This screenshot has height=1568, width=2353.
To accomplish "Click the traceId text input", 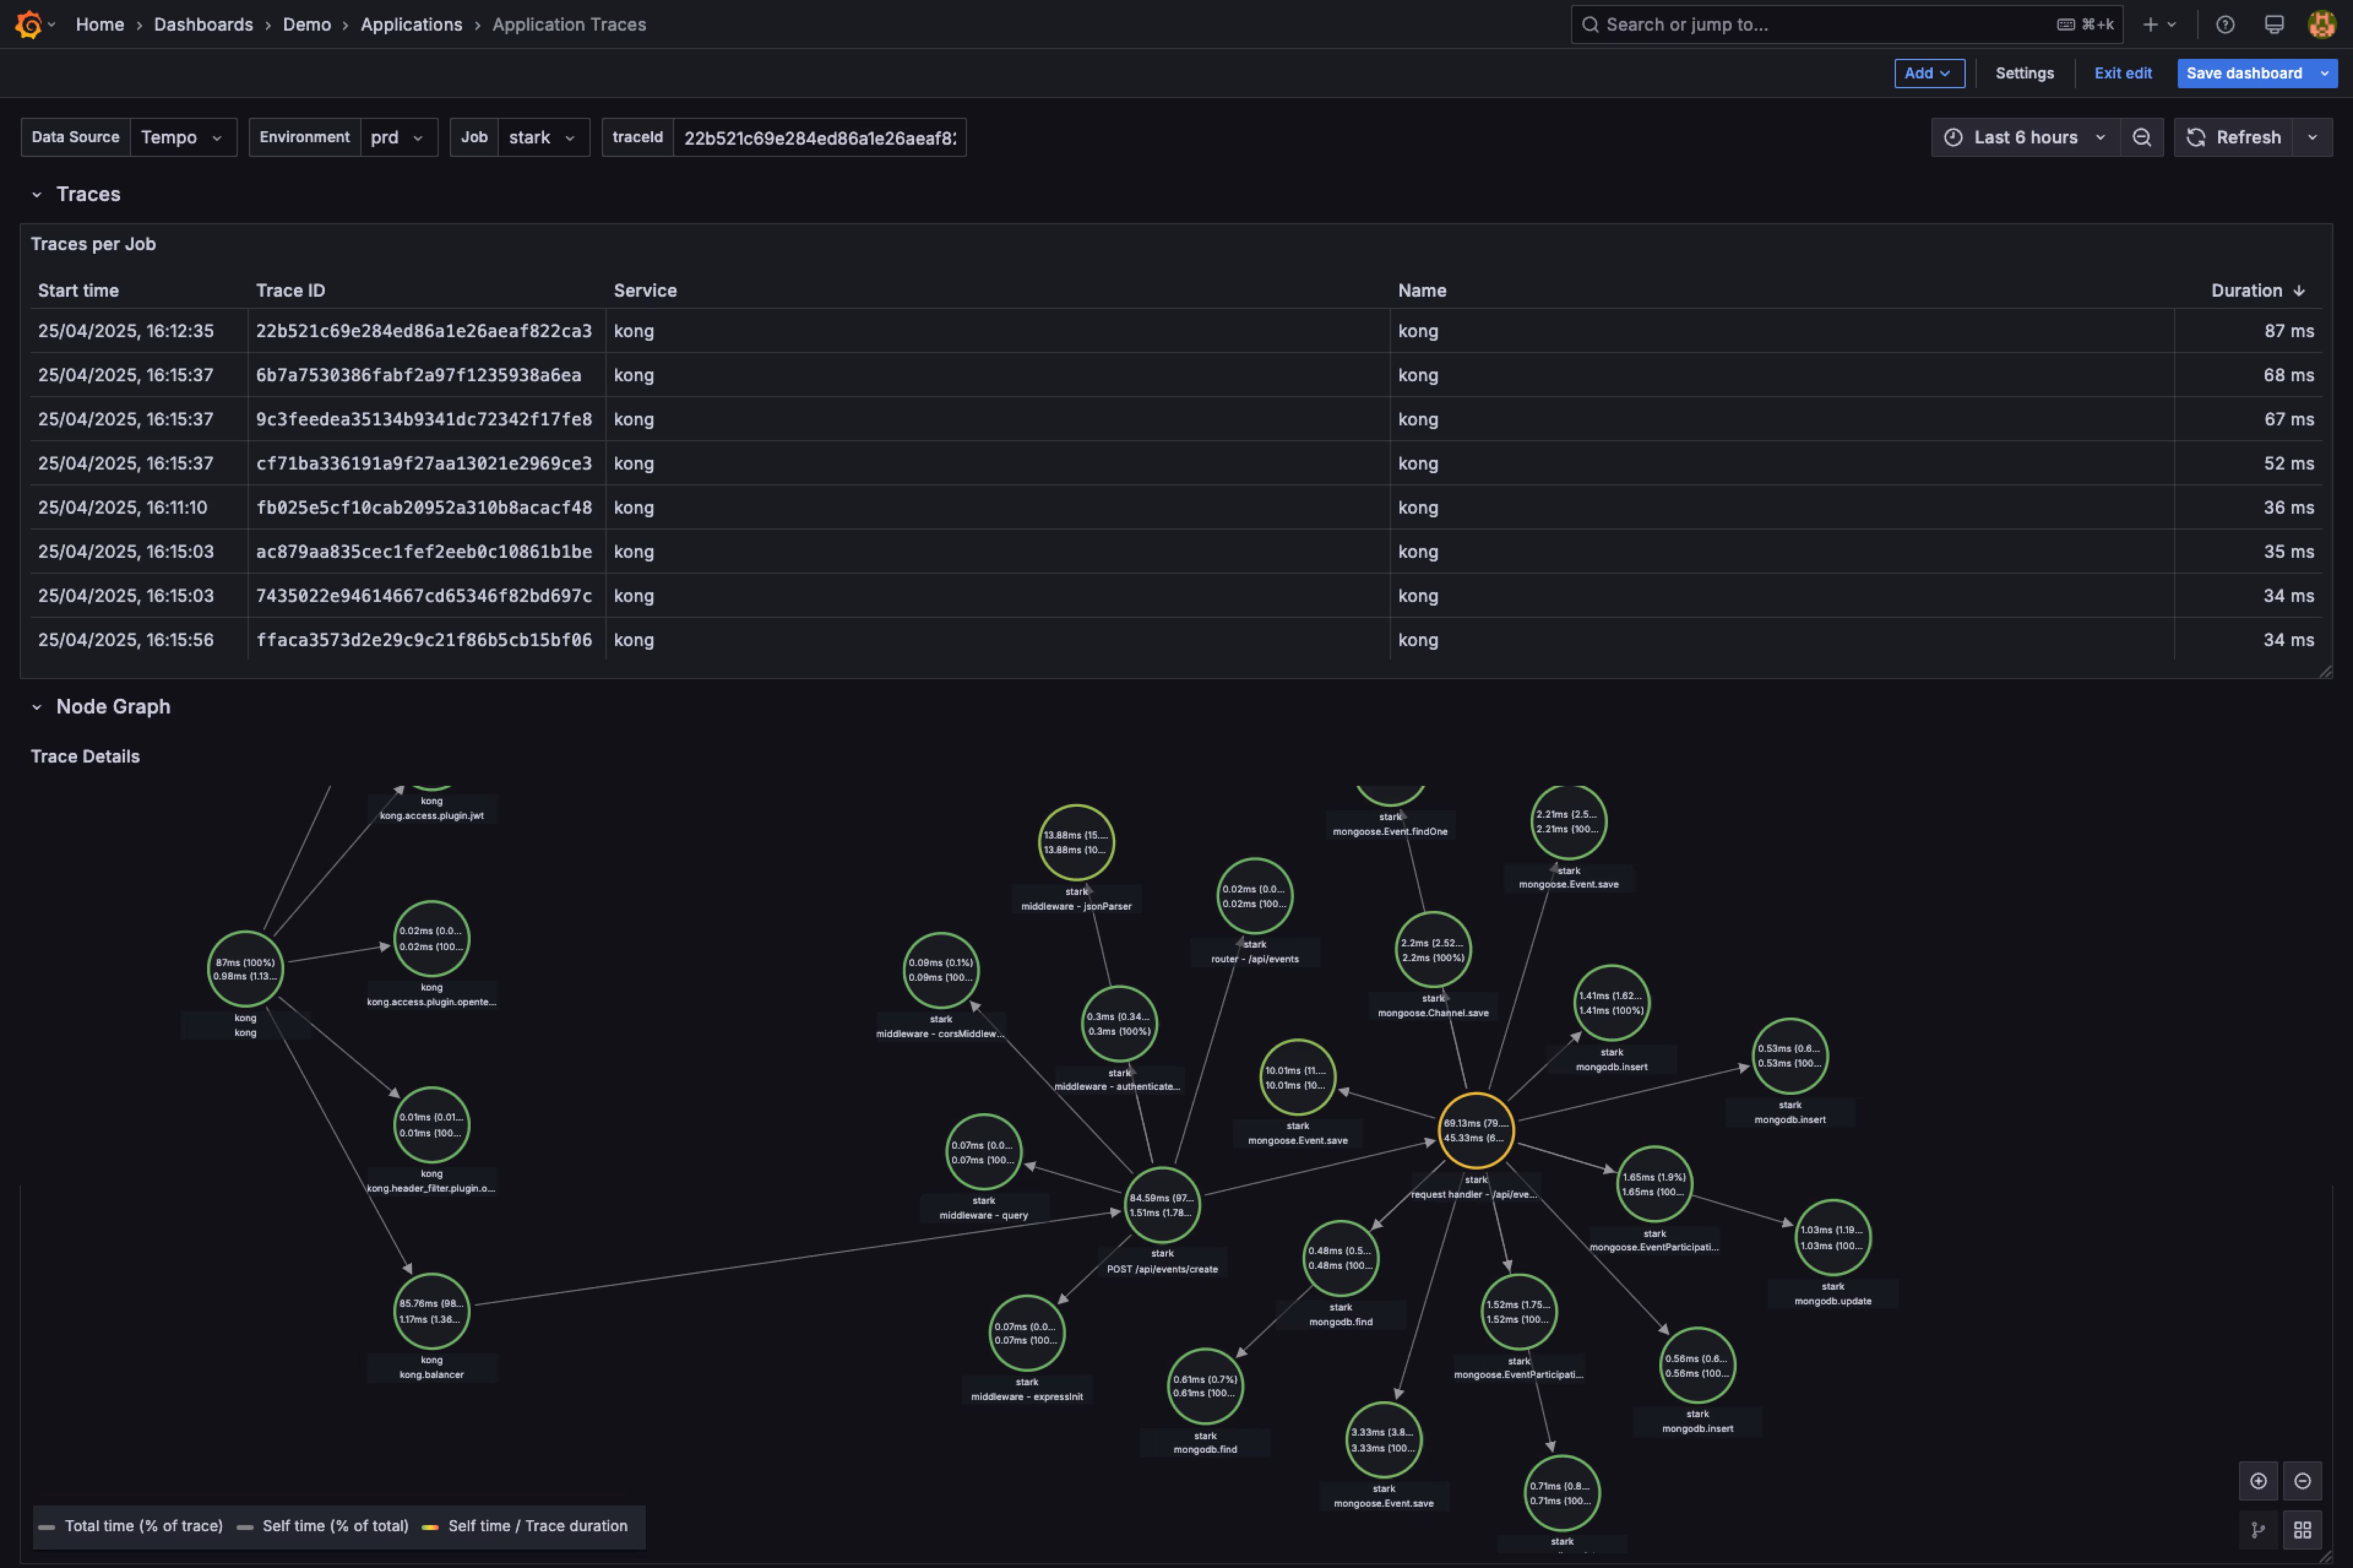I will pyautogui.click(x=820, y=138).
